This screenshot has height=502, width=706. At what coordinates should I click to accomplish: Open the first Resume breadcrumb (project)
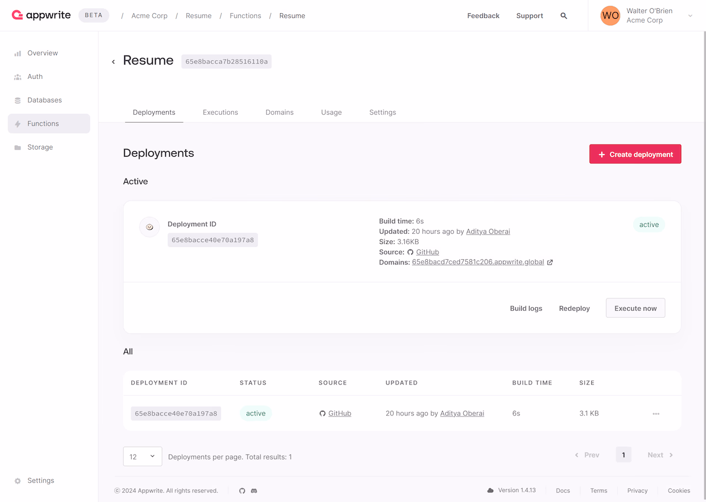click(199, 16)
